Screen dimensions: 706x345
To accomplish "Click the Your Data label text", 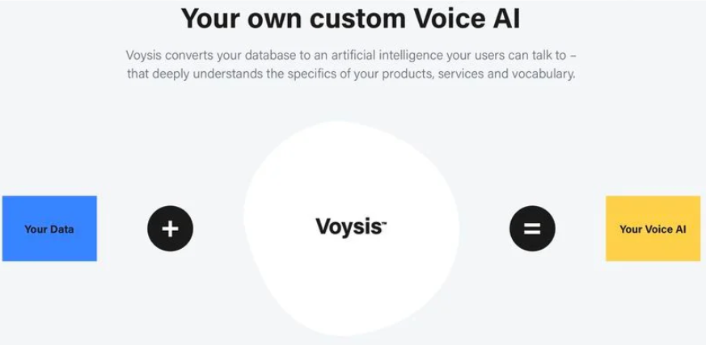I will pos(49,229).
